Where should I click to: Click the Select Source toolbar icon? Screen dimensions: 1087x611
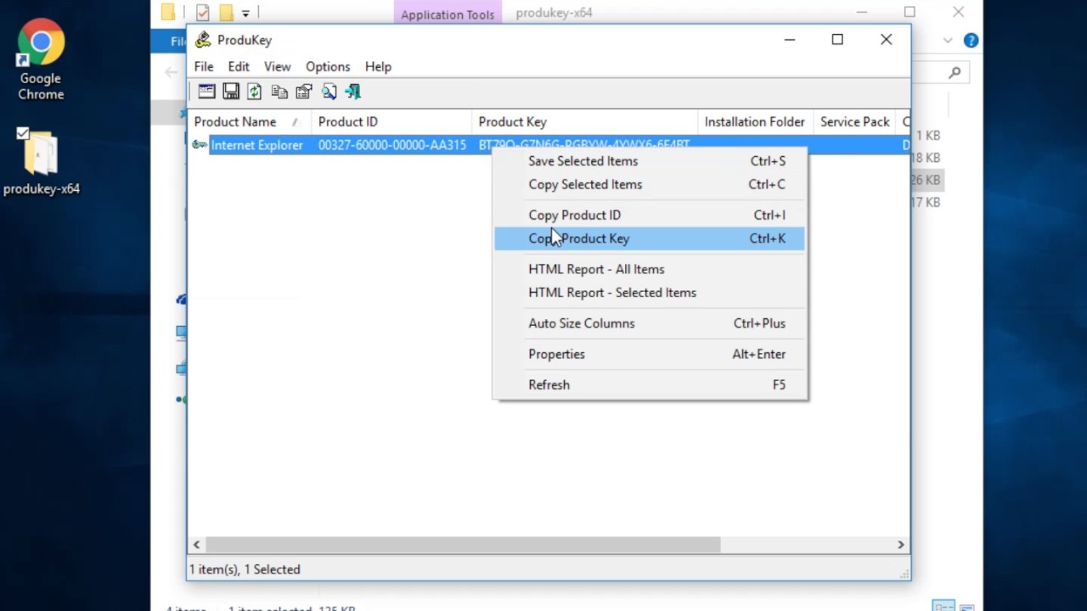coord(206,92)
